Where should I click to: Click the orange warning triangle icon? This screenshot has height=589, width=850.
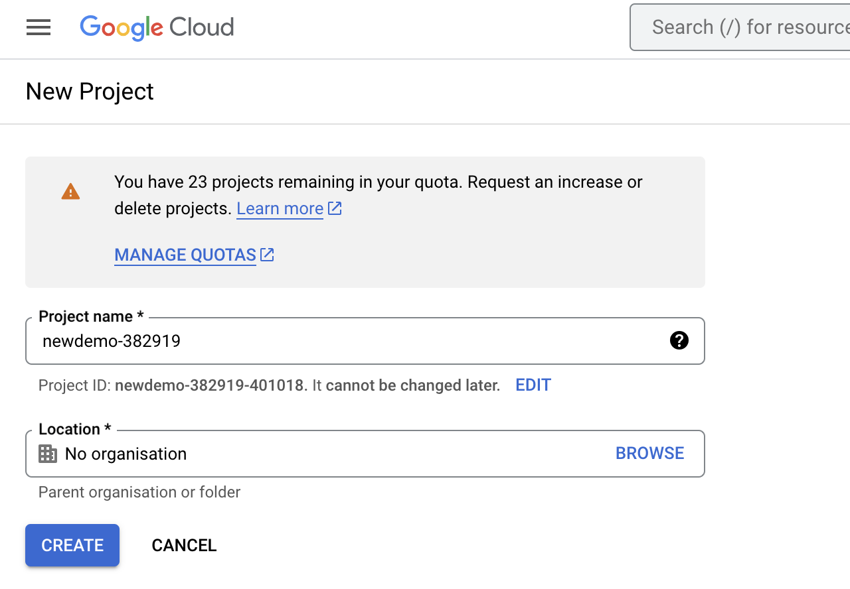(70, 192)
